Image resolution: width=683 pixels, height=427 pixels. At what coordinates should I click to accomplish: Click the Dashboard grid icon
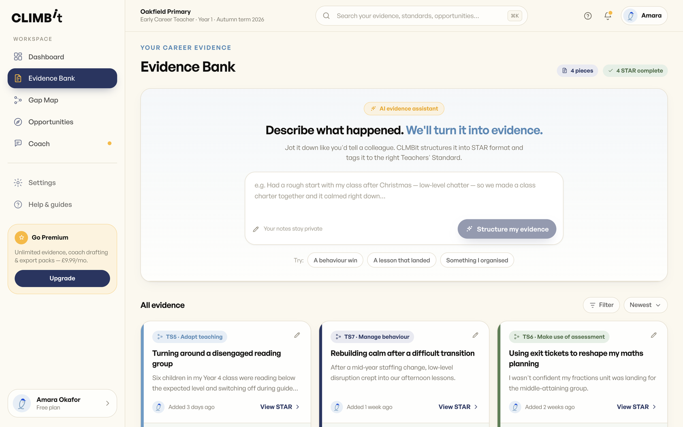click(18, 57)
